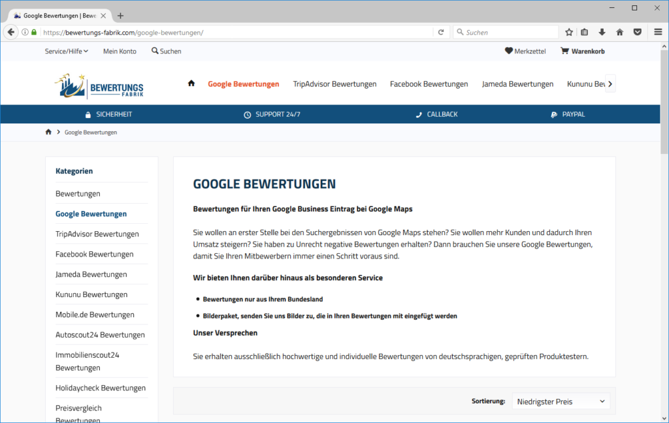The image size is (669, 423).
Task: Open Facebook Bewertungen in the top navigation
Action: pos(429,84)
